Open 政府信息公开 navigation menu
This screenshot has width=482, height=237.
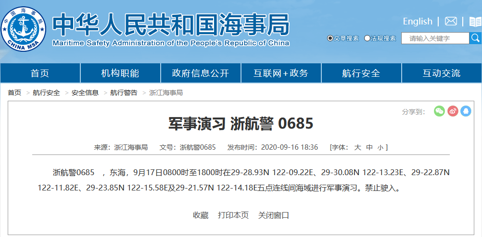point(201,73)
